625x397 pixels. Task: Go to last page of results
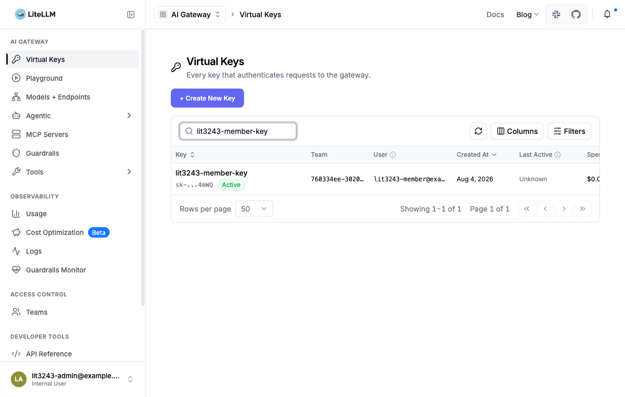click(583, 209)
